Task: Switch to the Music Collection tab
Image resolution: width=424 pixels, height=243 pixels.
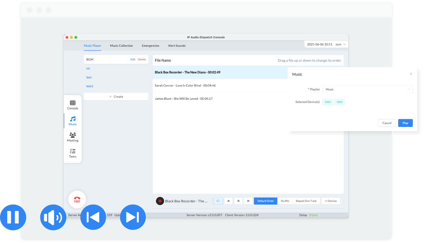Action: 121,46
